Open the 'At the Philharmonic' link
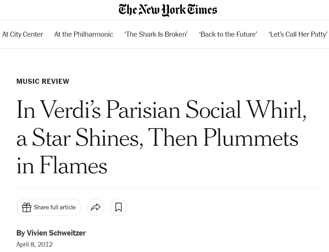This screenshot has height=252, width=329. coord(84,34)
